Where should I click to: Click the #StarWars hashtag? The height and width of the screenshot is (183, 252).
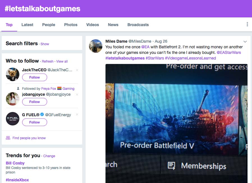pyautogui.click(x=155, y=58)
